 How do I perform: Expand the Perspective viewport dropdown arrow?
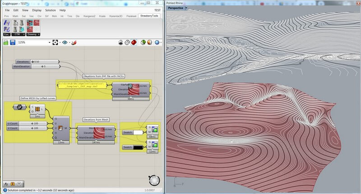(186, 8)
